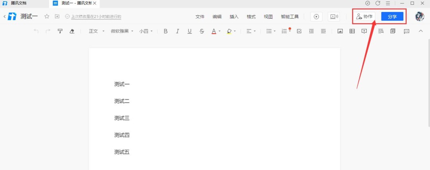Screen dimensions: 430x170
Task: Click the document title 测试一 in header
Action: point(29,16)
